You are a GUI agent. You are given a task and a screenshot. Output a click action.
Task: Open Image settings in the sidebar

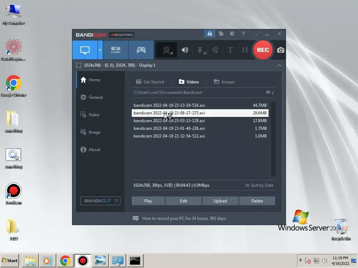click(101, 132)
